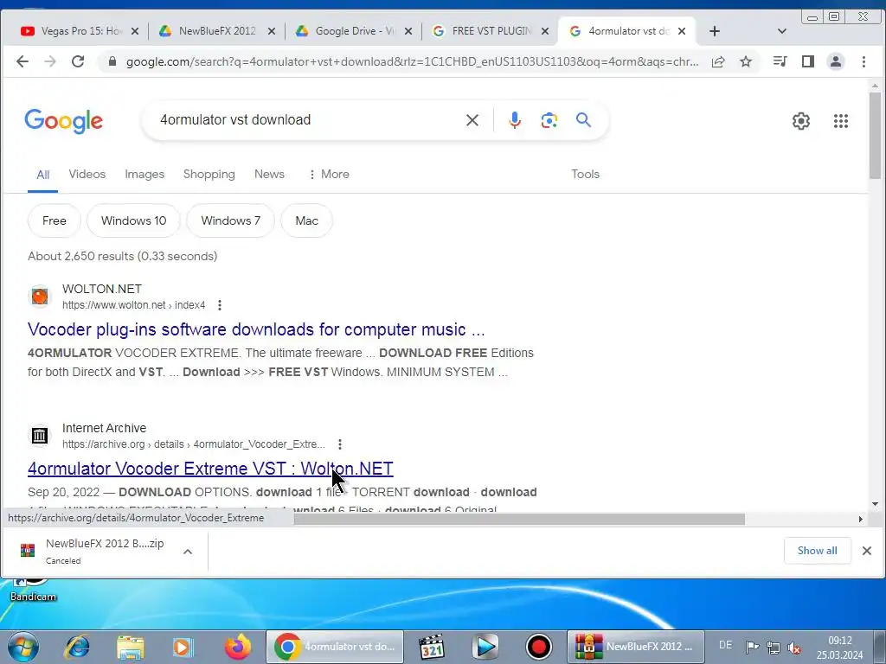Click the horizontal scrollbar right arrow
Viewport: 886px width, 664px height.
pos(861,519)
